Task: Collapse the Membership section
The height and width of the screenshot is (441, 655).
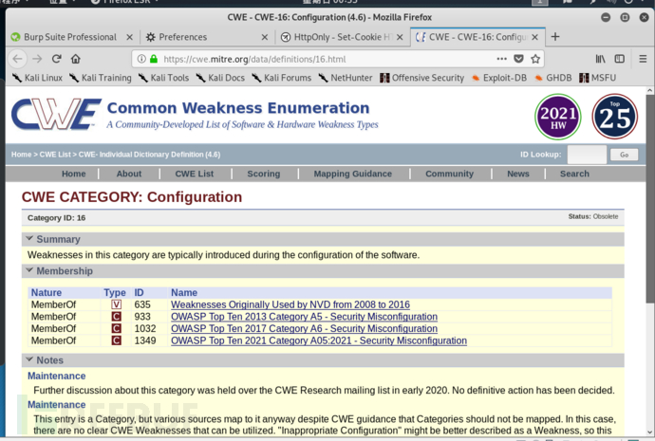Action: point(29,270)
